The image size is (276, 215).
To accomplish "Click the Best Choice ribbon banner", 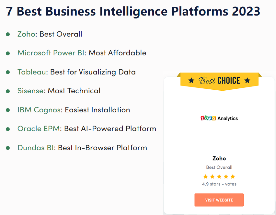I will 219,81.
